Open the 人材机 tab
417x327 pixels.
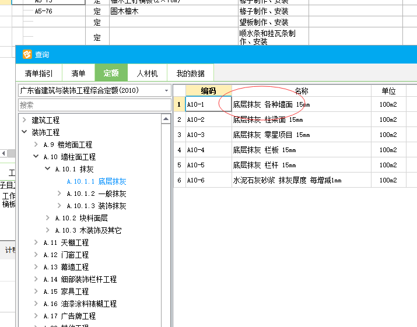pos(148,73)
